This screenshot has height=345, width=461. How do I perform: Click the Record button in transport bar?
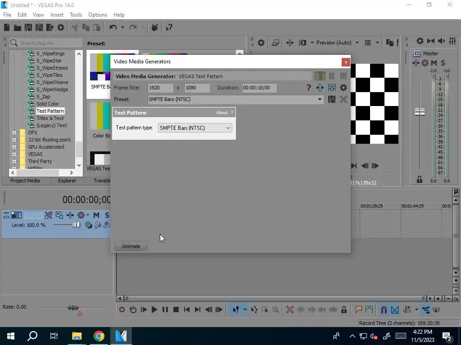pyautogui.click(x=122, y=310)
